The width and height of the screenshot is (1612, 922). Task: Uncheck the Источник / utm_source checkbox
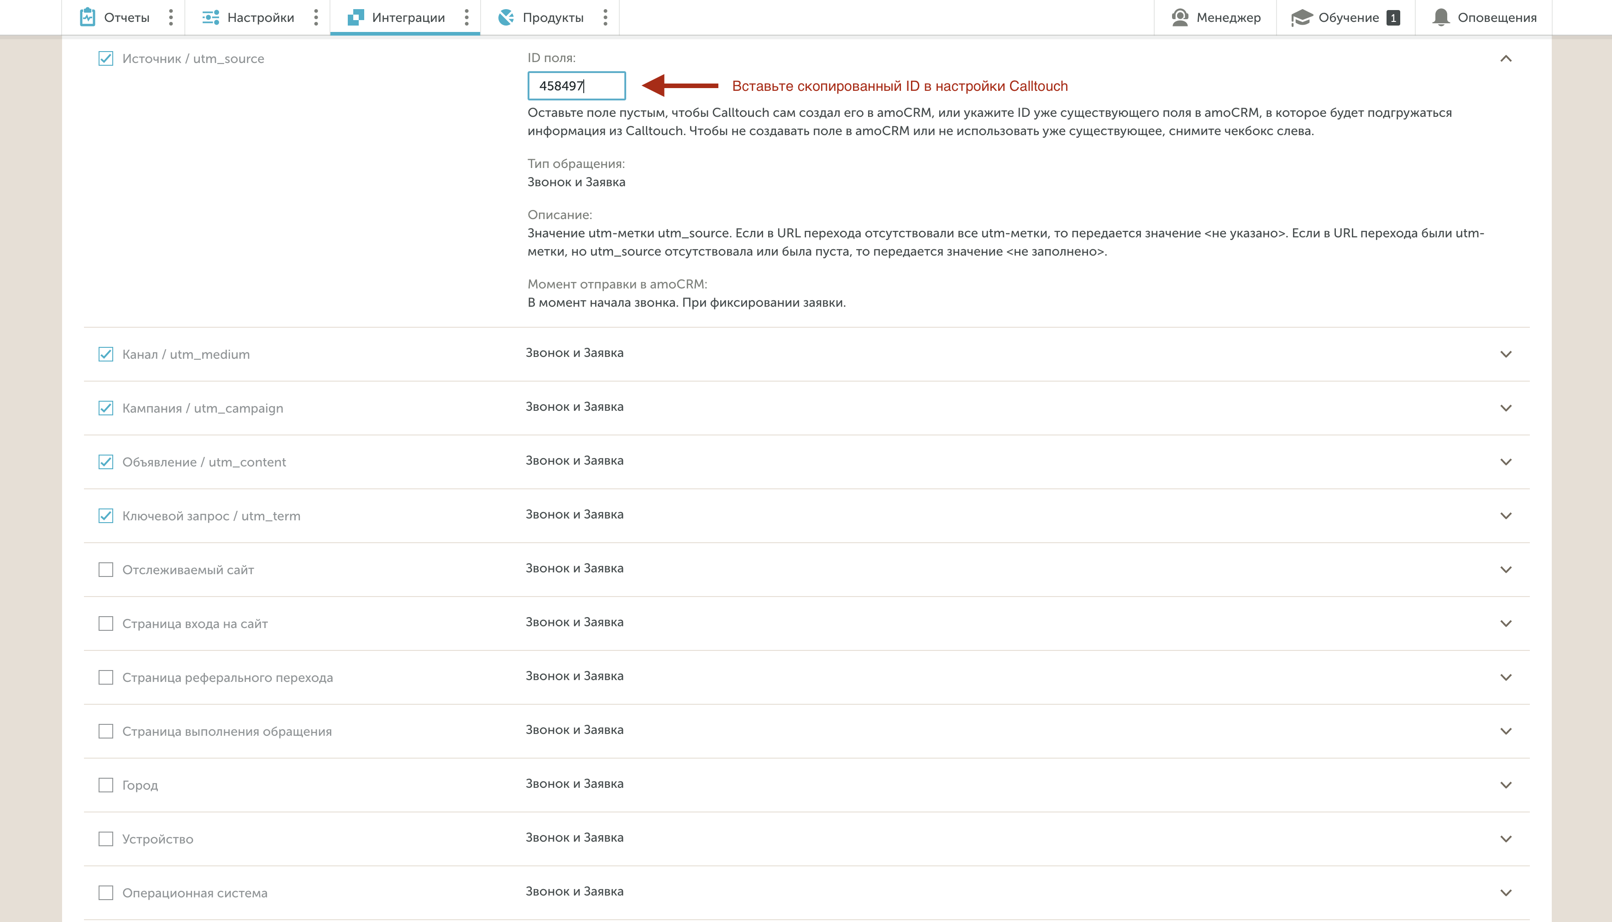[106, 59]
